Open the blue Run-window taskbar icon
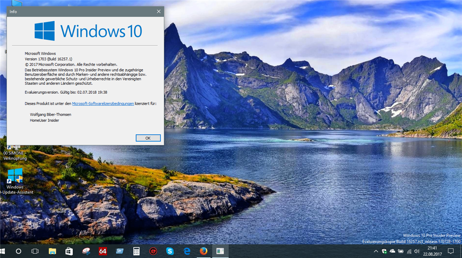462x258 pixels. (119, 251)
